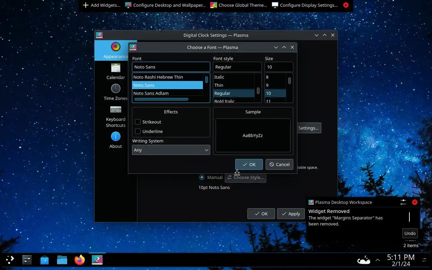Open Keyboard Shortcuts settings page
The height and width of the screenshot is (270, 432).
[115, 116]
